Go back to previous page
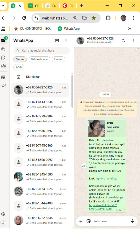Screen dimensions: 140x229 (4, 18)
